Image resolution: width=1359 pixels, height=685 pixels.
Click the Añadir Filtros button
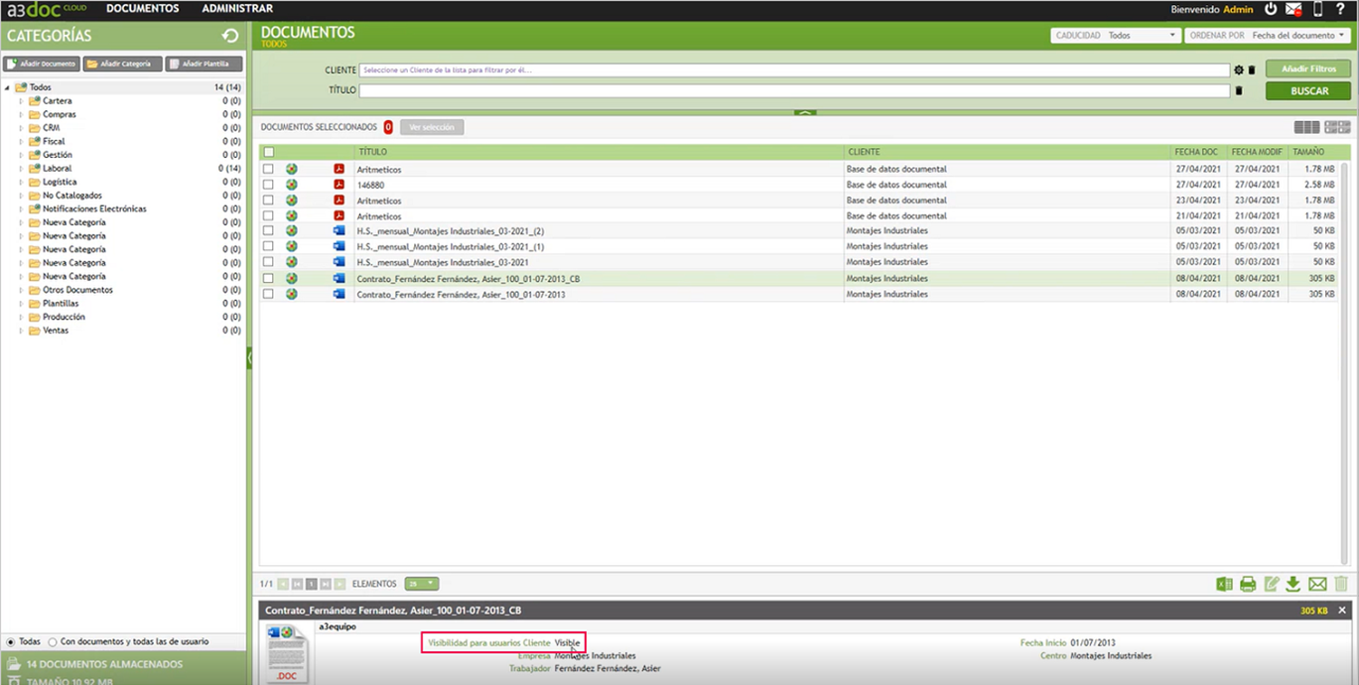pos(1308,69)
